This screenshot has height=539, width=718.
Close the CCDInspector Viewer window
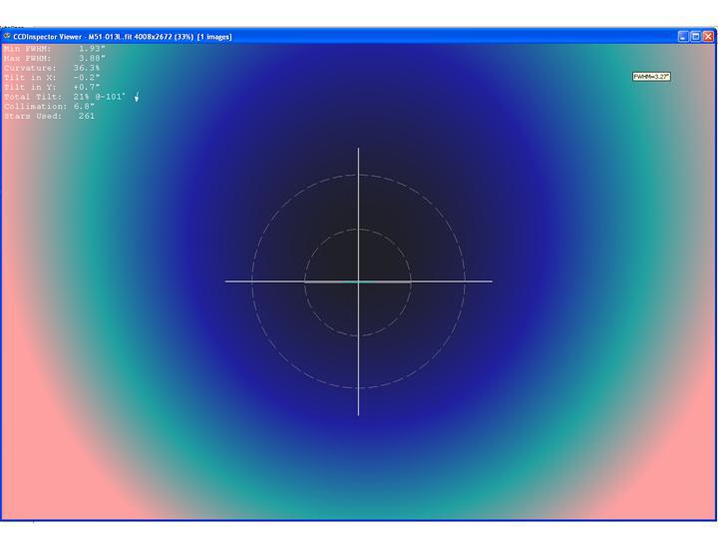click(x=708, y=37)
